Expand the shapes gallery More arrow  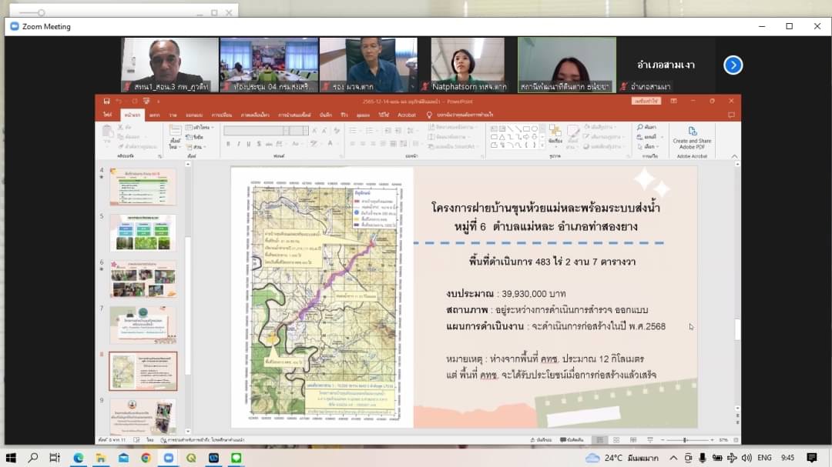click(542, 145)
